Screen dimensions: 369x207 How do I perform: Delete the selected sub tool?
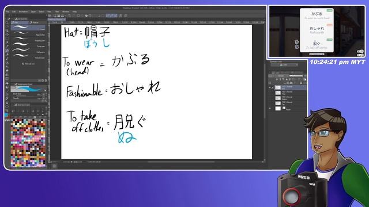click(46, 80)
